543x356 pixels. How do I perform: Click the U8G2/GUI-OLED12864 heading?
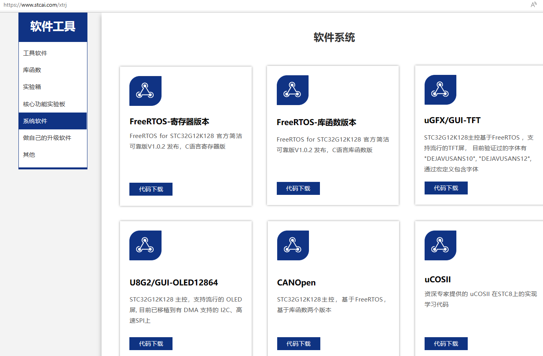coord(174,283)
